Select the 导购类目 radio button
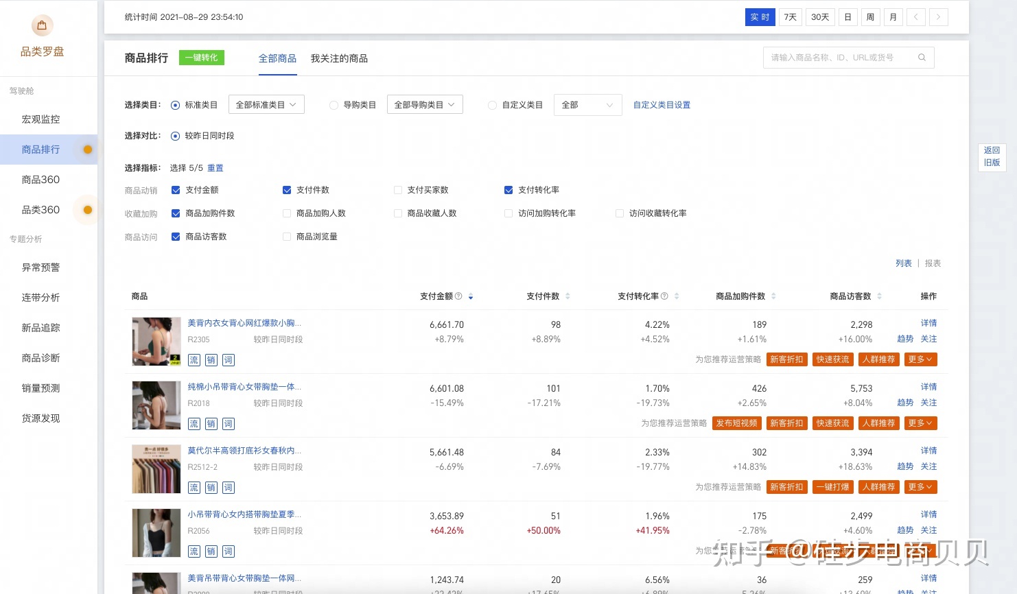1017x594 pixels. coord(334,105)
